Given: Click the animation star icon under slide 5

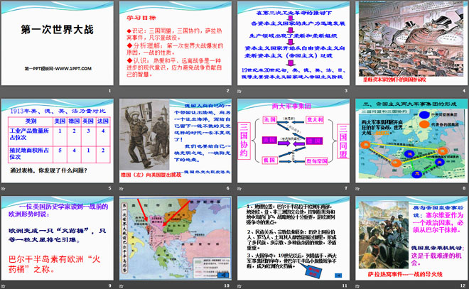Looking at the screenshot, I should click(x=4, y=188).
